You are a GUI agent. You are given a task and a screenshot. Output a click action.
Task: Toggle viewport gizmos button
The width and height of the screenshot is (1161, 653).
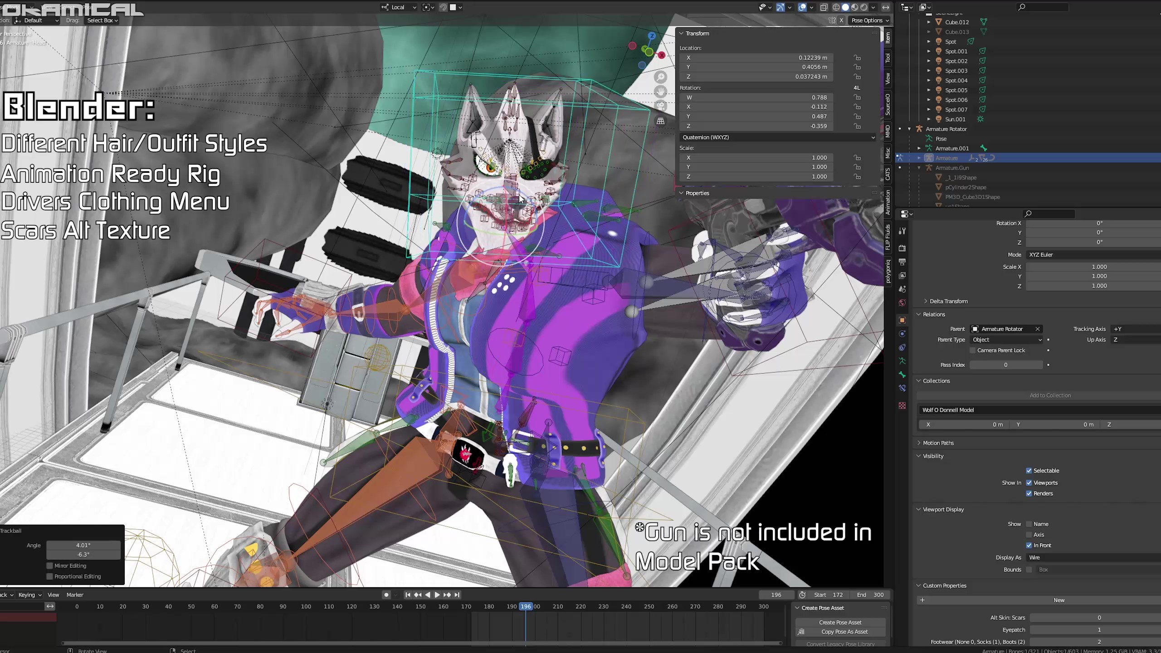point(781,7)
